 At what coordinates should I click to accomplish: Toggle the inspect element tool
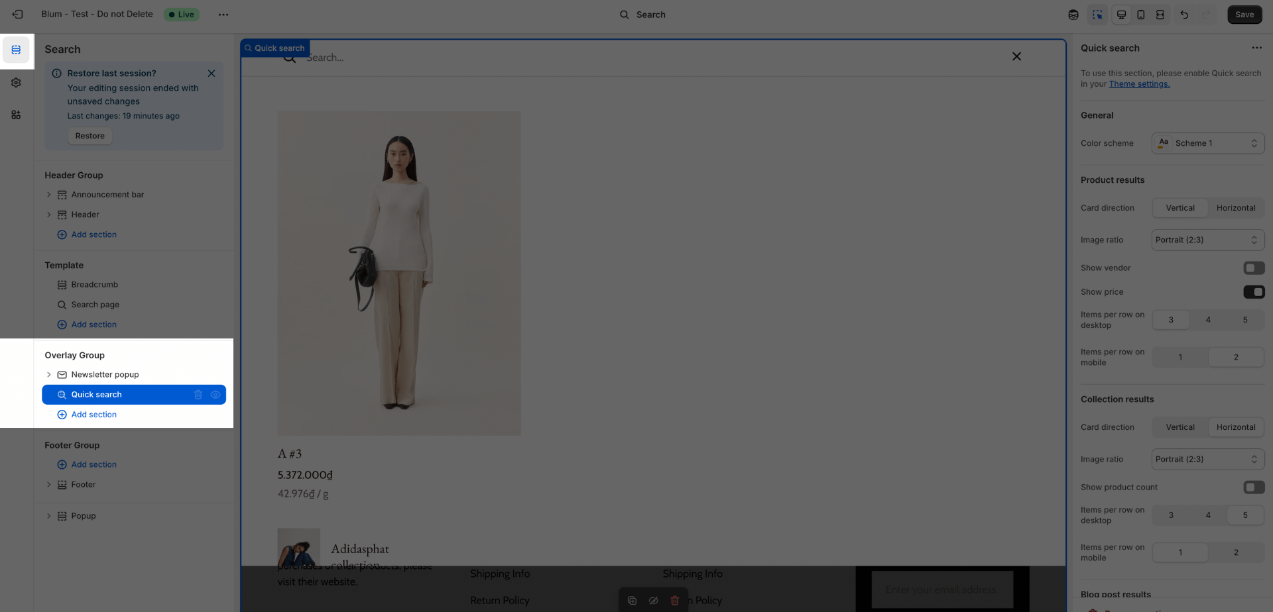(1098, 14)
